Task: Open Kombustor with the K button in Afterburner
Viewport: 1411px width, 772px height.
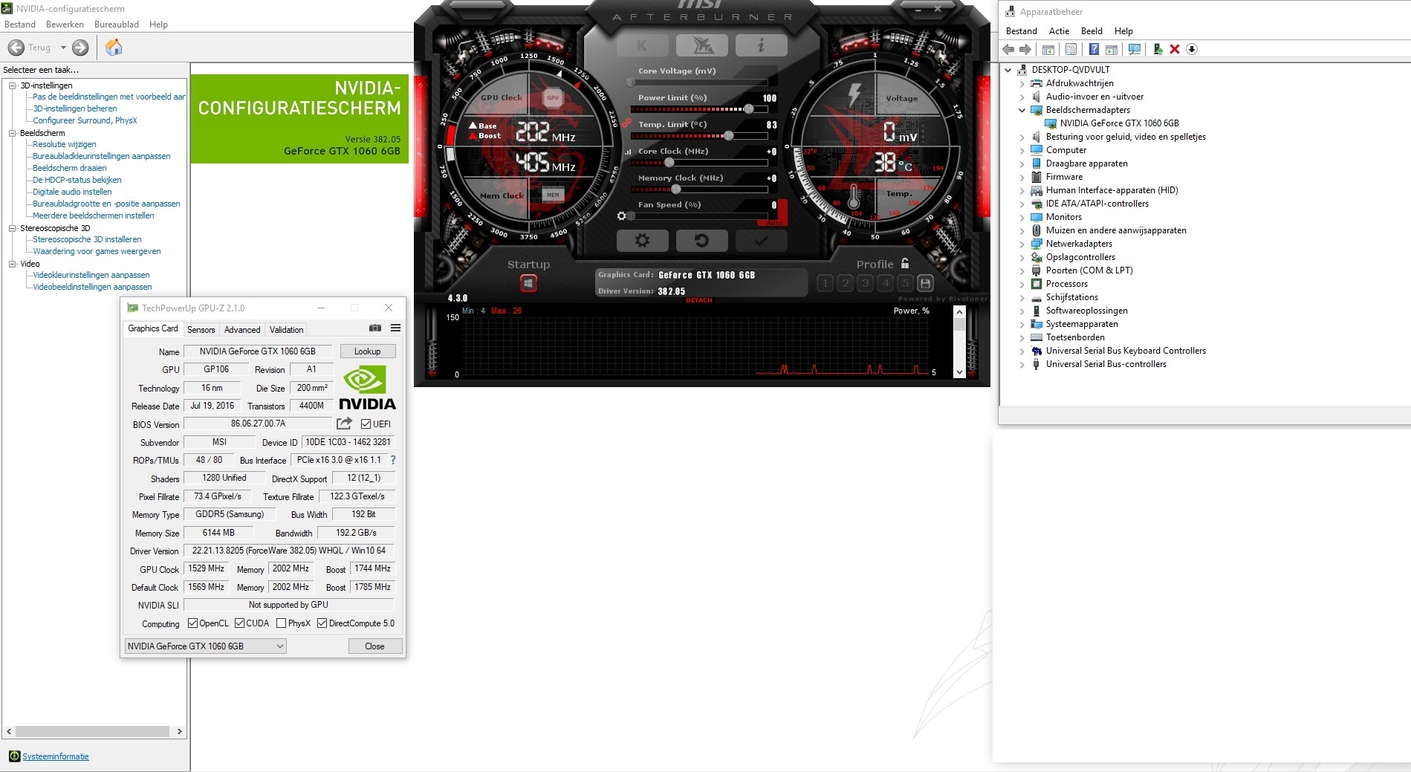Action: pyautogui.click(x=642, y=46)
